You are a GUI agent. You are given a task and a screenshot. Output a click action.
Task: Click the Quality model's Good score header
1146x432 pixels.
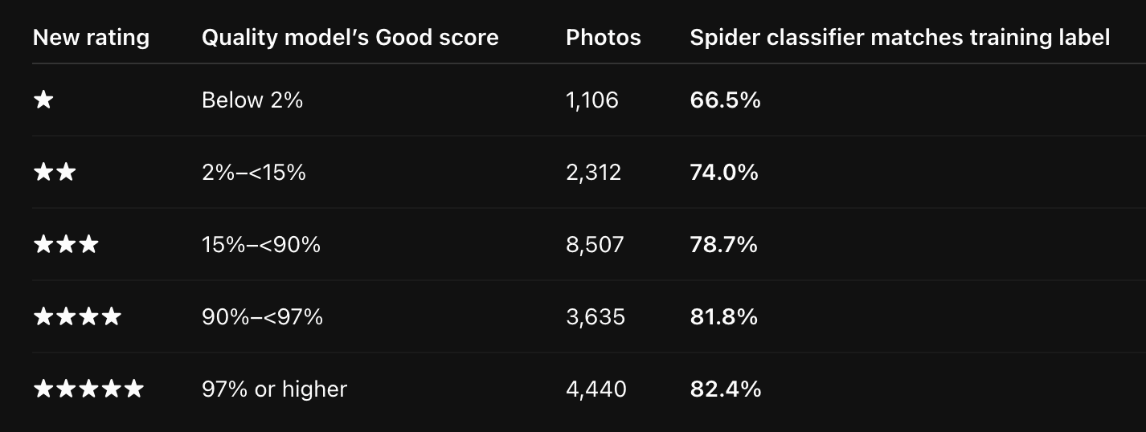point(350,38)
